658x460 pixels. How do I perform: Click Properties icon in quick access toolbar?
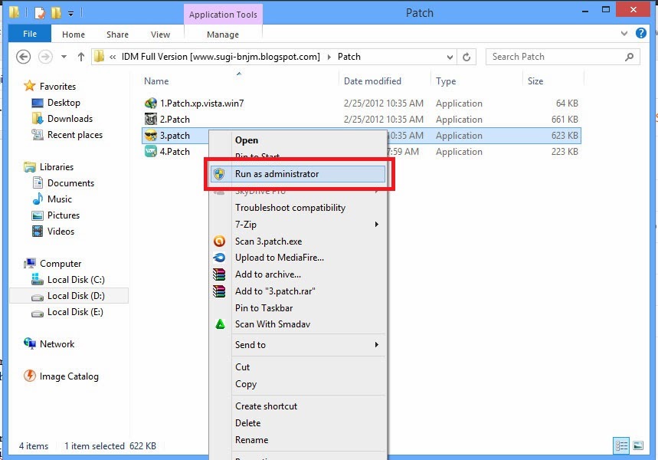(39, 12)
